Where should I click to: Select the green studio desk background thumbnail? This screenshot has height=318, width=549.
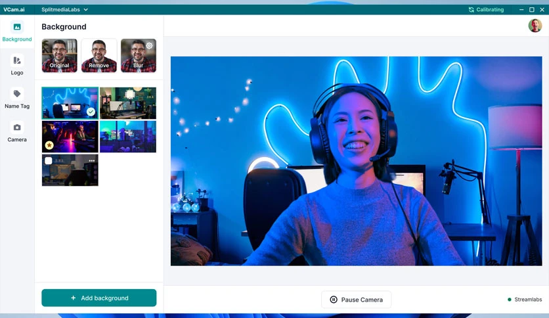[128, 103]
